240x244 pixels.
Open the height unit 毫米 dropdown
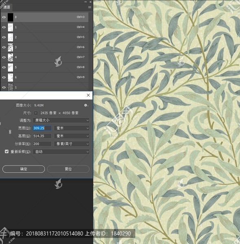72,136
